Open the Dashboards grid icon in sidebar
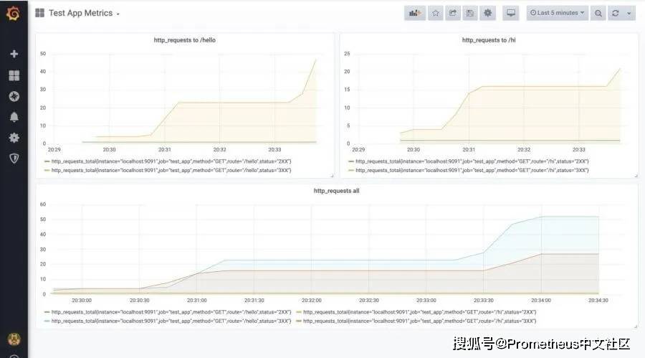This screenshot has height=358, width=645. [x=14, y=75]
